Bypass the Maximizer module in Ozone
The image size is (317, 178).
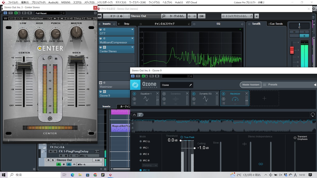223,94
